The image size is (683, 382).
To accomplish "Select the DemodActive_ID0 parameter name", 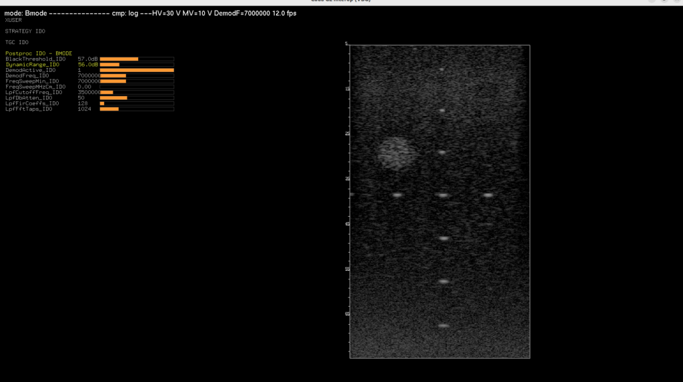I will pos(31,70).
